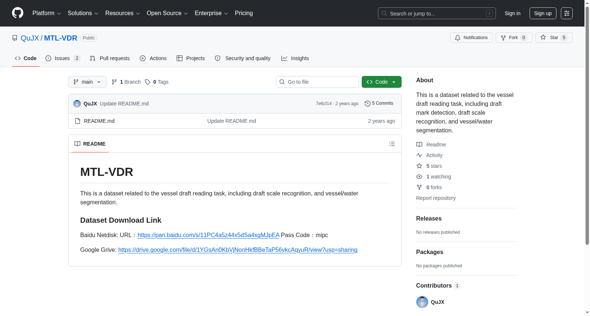The width and height of the screenshot is (590, 316).
Task: View the 0 Tags link
Action: click(x=157, y=82)
